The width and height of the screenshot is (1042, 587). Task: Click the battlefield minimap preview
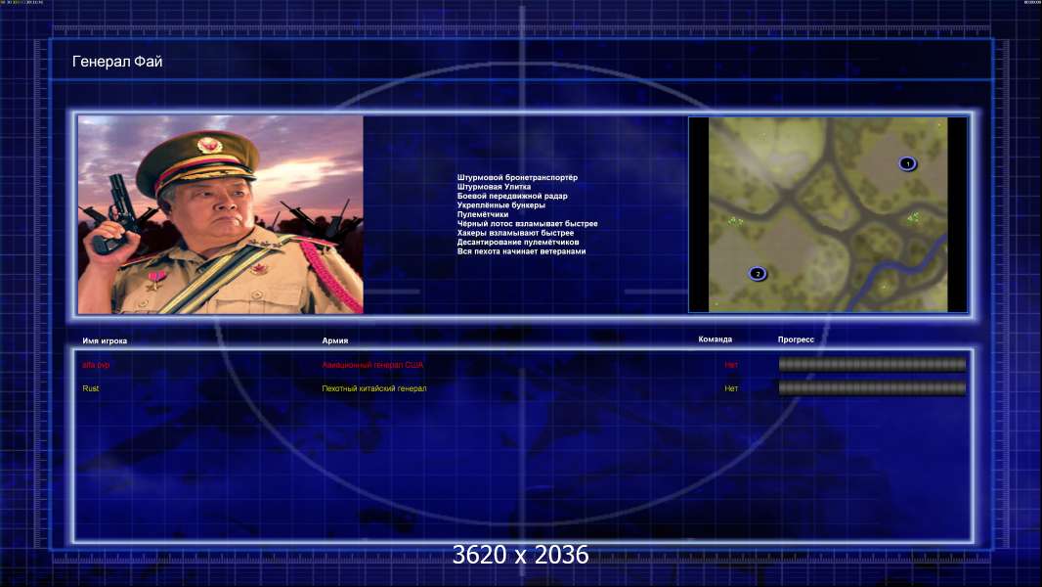(x=828, y=214)
